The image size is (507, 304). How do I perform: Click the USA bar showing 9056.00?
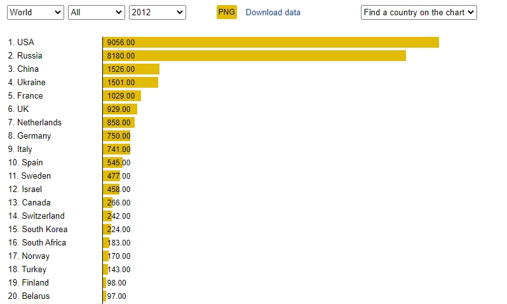point(271,43)
